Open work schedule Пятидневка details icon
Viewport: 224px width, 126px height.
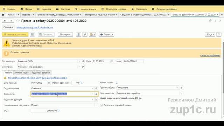[181, 87]
